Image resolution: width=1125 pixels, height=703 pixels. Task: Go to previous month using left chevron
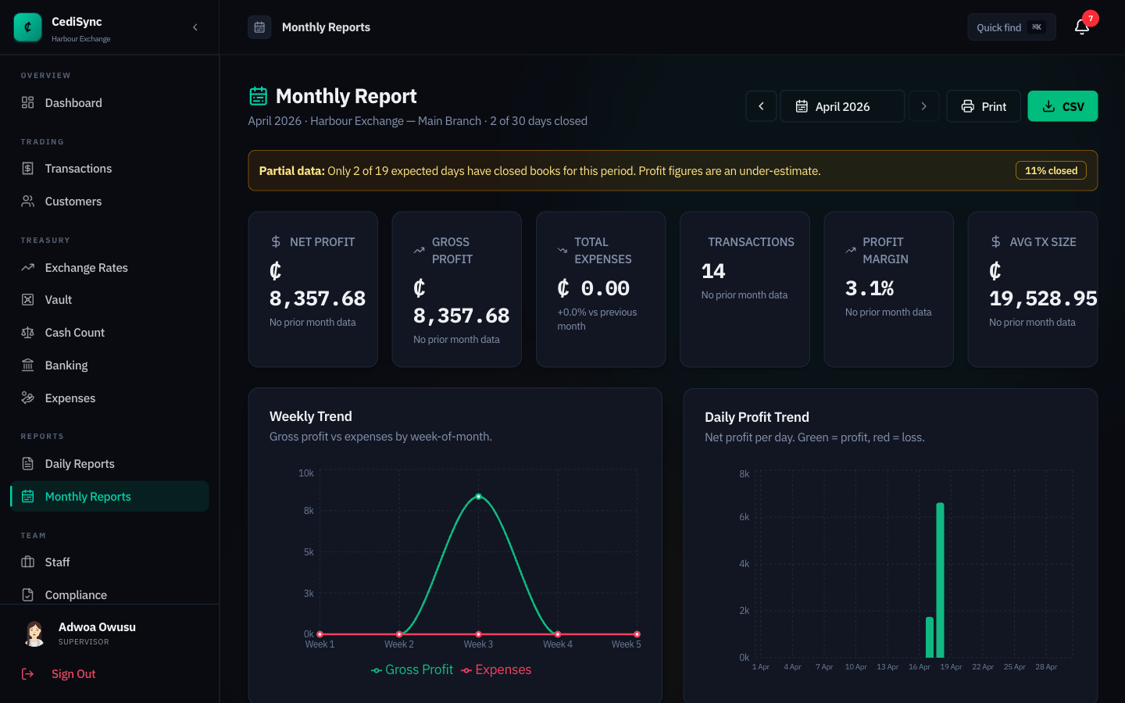pos(761,105)
